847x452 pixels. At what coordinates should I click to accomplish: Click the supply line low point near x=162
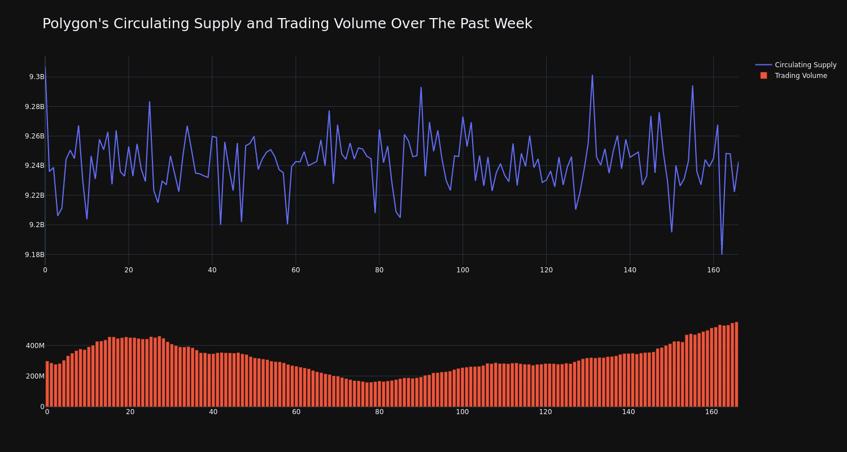(x=722, y=254)
